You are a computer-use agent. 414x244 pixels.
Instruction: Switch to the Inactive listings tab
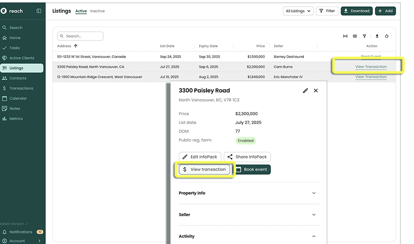tap(97, 11)
